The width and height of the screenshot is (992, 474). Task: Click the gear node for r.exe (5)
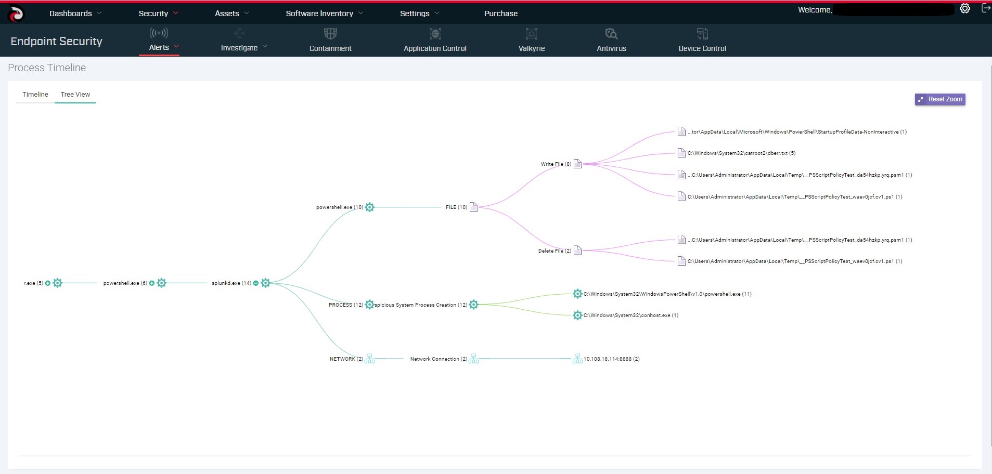point(57,283)
